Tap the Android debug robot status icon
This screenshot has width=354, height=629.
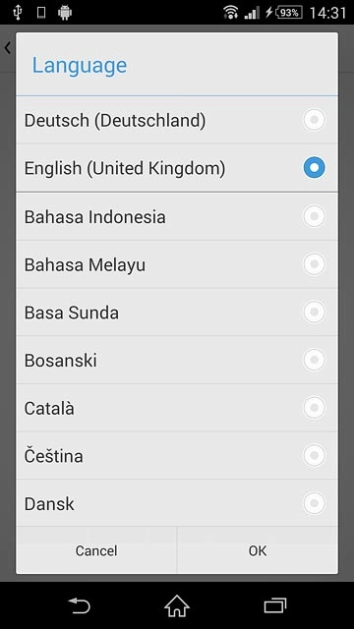(x=65, y=13)
